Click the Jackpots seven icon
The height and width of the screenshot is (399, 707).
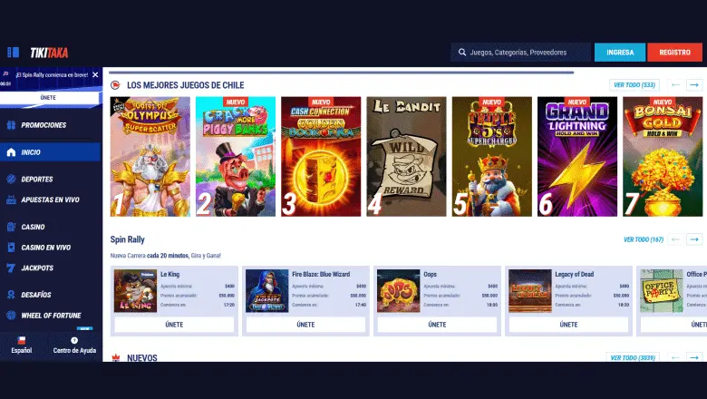(x=11, y=268)
